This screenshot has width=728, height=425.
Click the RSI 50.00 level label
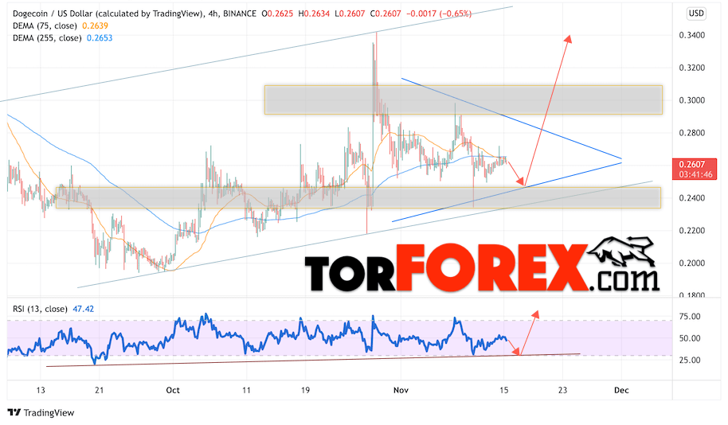[x=690, y=339]
